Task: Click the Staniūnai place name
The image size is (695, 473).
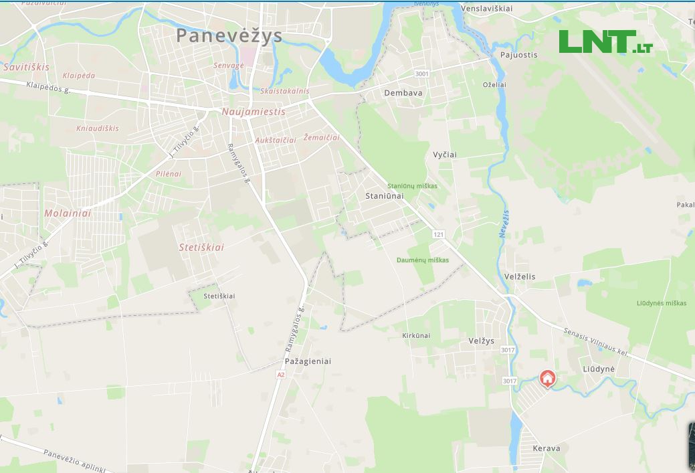Action: (384, 195)
